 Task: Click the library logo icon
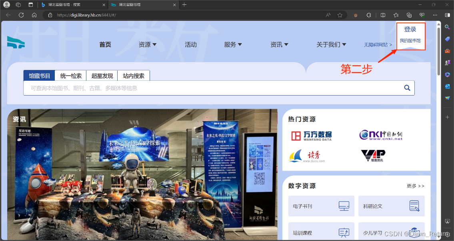coord(16,42)
